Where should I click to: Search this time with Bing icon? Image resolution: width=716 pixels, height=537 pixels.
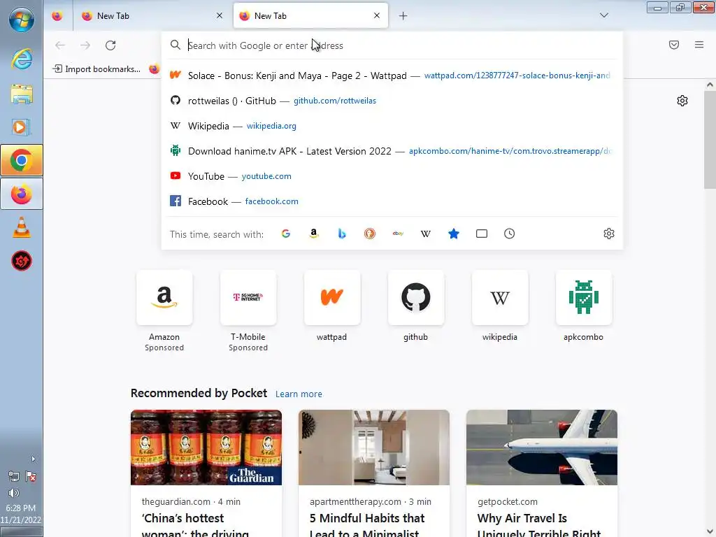341,234
